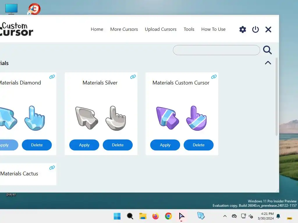Image resolution: width=298 pixels, height=223 pixels.
Task: Apply the Materials Diamond cursor
Action: pos(9,145)
